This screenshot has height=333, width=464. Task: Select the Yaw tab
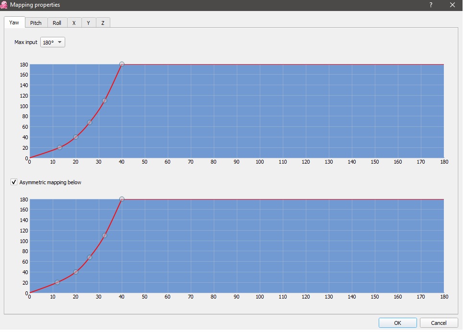(x=14, y=22)
